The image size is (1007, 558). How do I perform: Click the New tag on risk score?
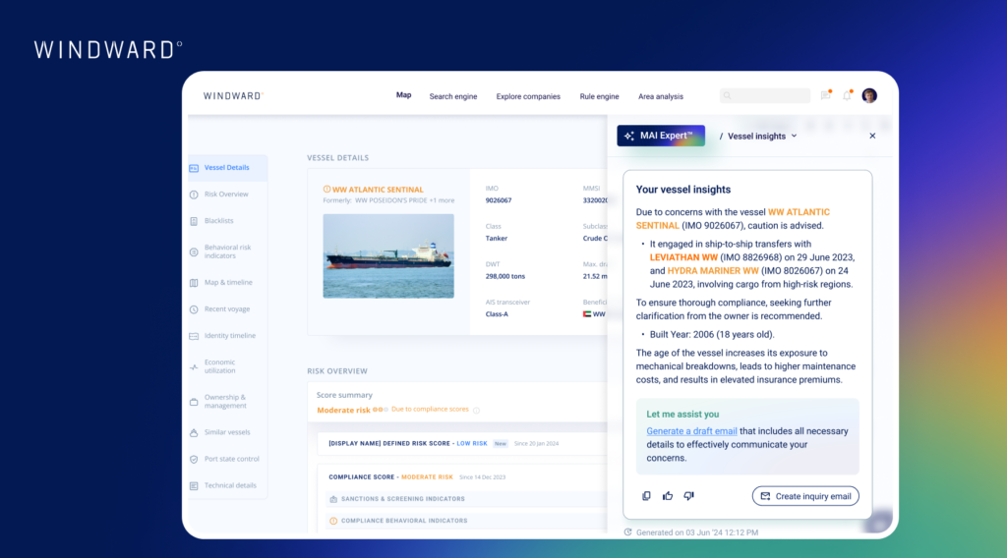coord(501,444)
